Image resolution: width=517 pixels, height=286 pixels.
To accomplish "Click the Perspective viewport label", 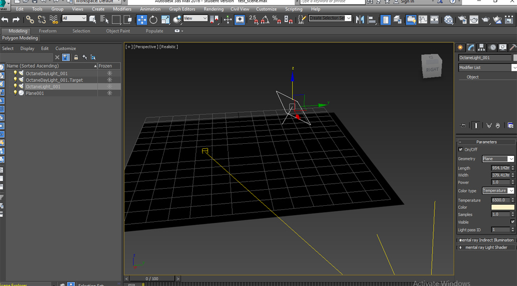I will (146, 47).
